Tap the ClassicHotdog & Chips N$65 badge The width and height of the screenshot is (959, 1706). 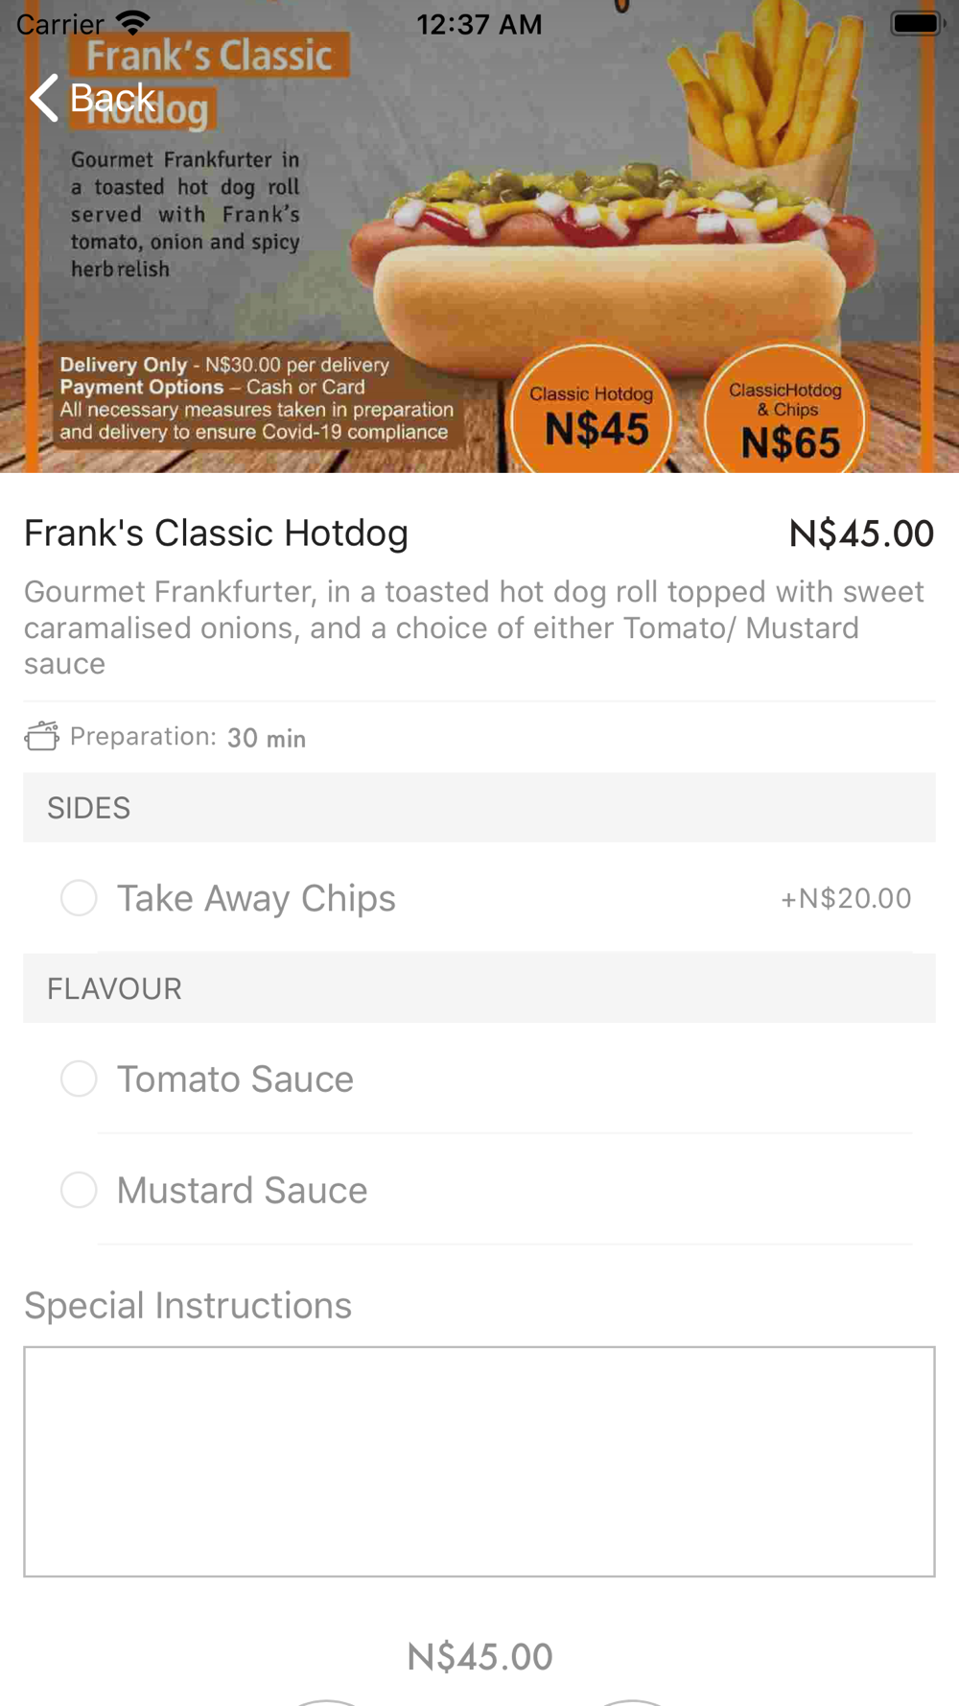pyautogui.click(x=786, y=413)
